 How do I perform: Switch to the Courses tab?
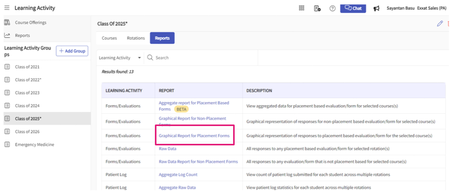coord(109,38)
